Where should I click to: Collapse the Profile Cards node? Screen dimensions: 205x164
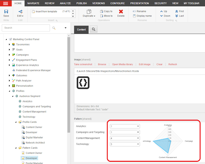pos(16,122)
